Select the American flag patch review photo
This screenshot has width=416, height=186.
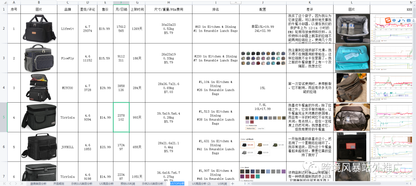click(x=351, y=146)
